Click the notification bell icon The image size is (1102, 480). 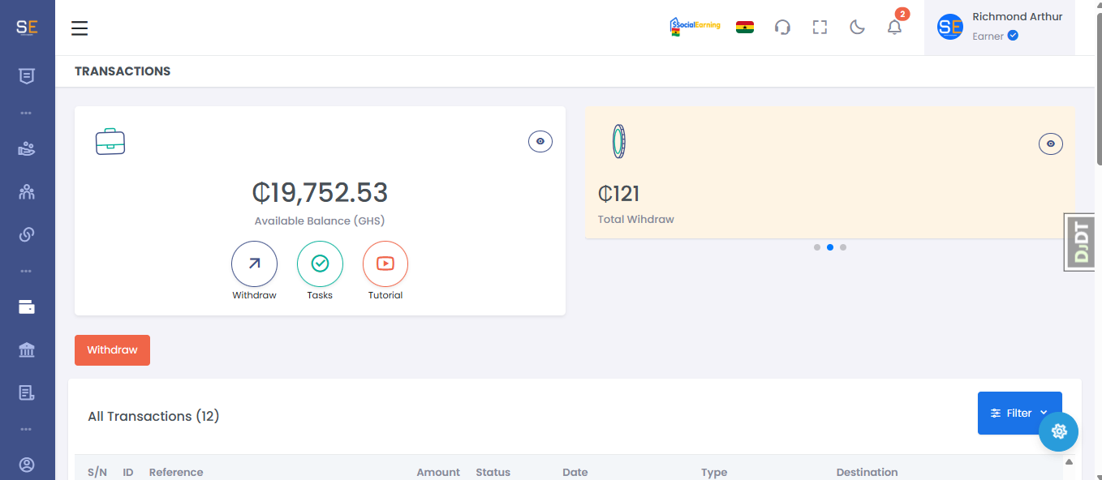tap(894, 28)
